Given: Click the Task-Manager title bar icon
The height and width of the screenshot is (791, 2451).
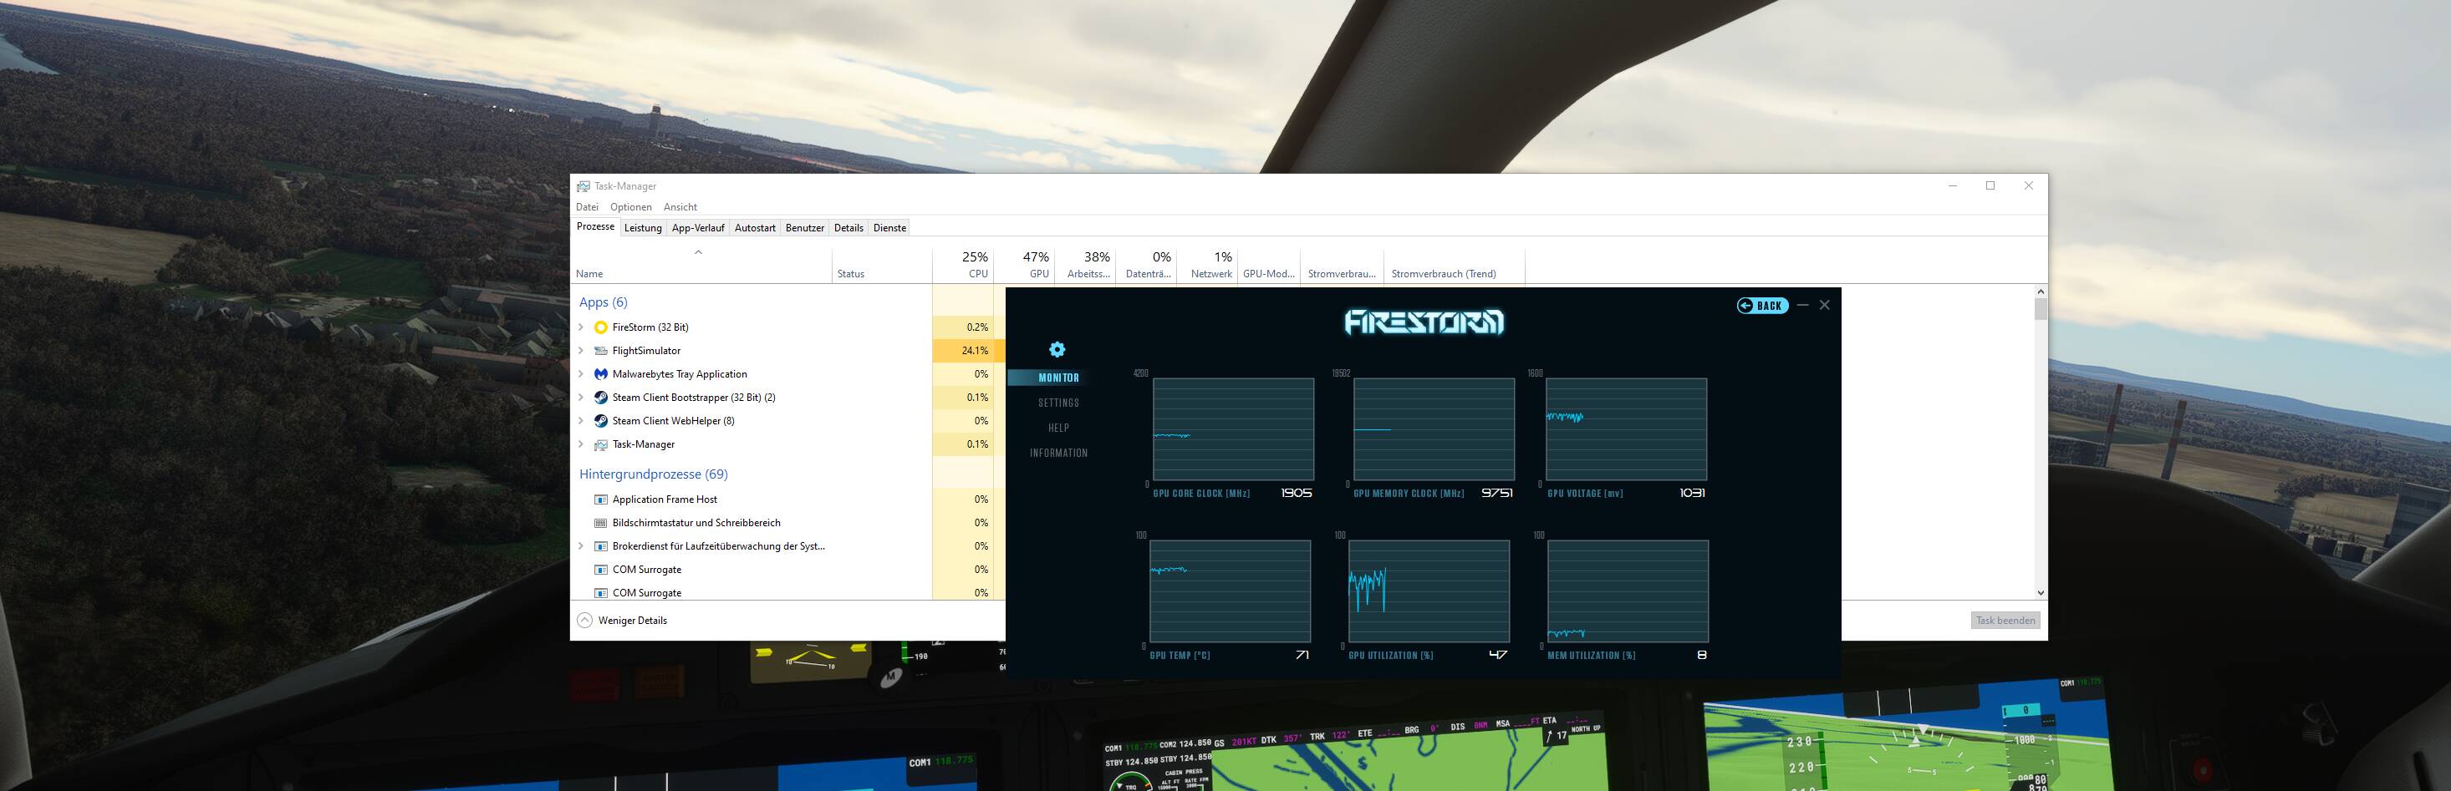Looking at the screenshot, I should coord(583,186).
